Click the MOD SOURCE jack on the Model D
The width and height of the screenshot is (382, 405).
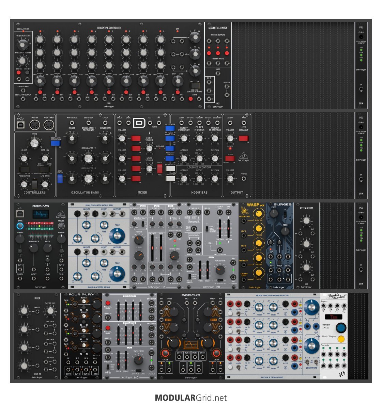[x=72, y=123]
